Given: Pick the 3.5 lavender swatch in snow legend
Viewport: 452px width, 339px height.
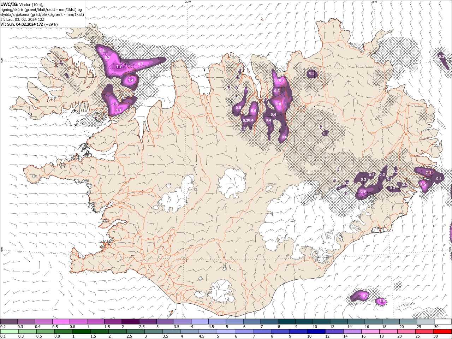Looking at the screenshot, I should [x=182, y=322].
